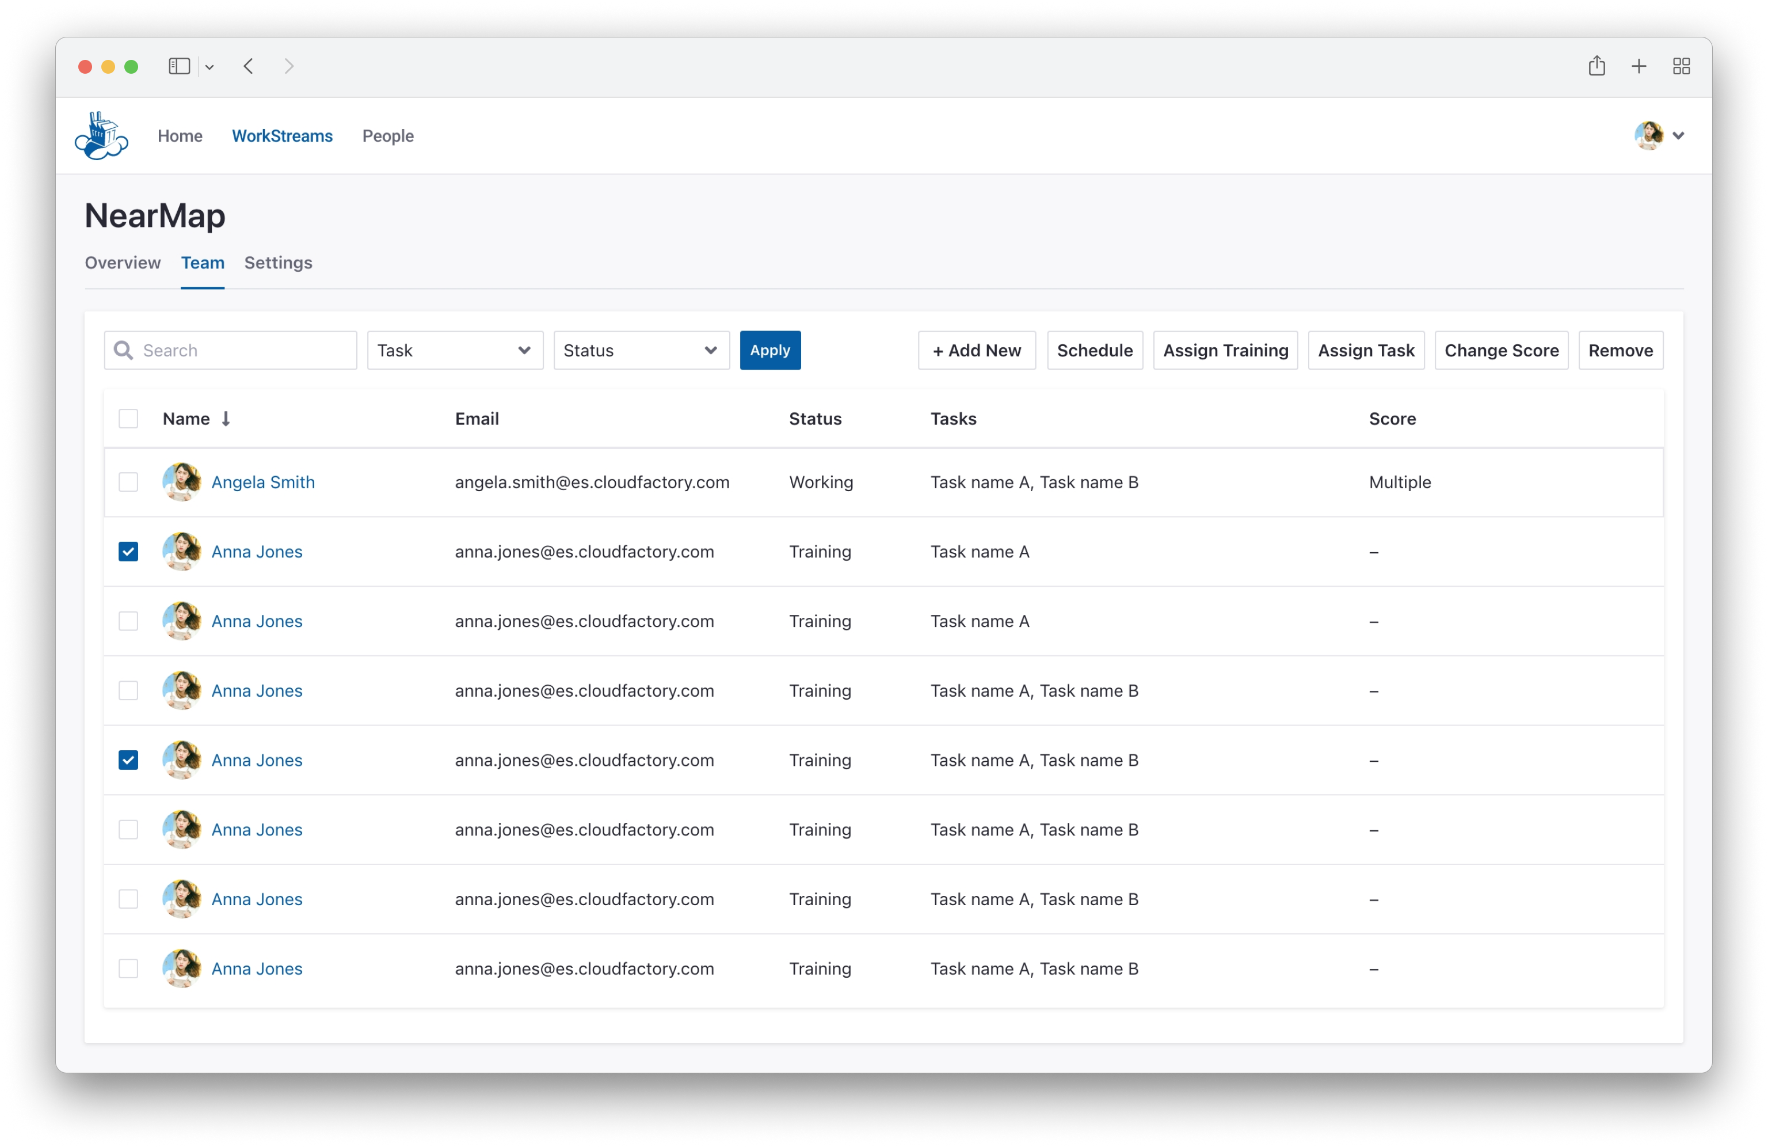Go forward with the forward arrow
The image size is (1768, 1147).
pos(289,66)
